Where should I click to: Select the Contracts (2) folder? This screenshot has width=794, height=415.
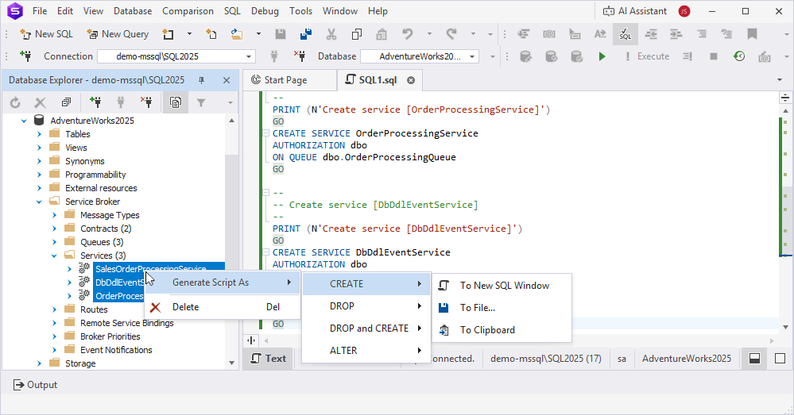click(106, 229)
